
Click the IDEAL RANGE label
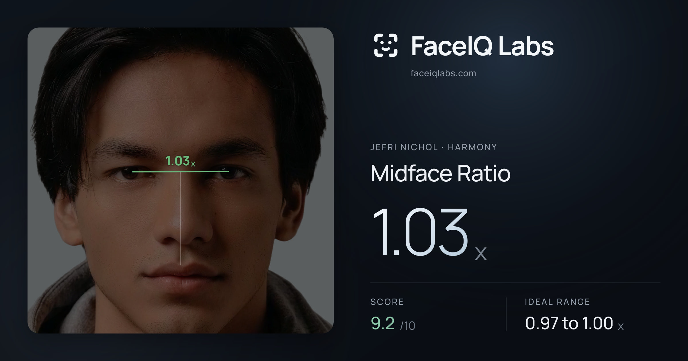(x=557, y=302)
